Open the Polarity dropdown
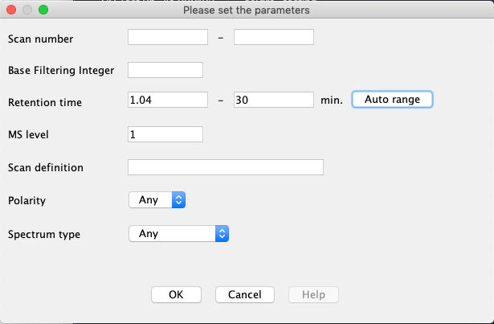The height and width of the screenshot is (324, 494). [x=157, y=200]
